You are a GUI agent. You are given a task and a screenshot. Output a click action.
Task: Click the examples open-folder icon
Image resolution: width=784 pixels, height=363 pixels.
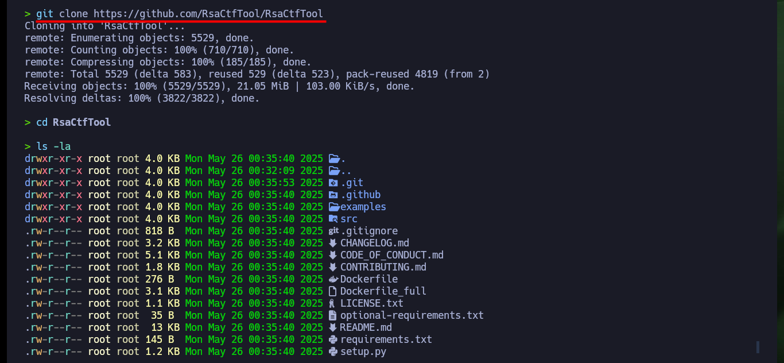[334, 207]
